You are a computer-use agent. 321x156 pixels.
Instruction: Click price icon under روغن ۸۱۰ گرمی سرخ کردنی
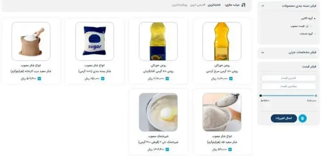tap(231, 79)
